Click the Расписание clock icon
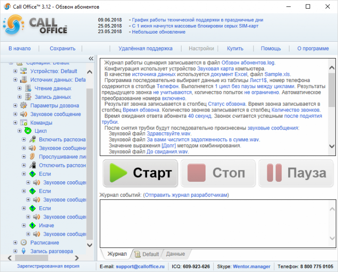The width and height of the screenshot is (338, 272). coord(24,243)
